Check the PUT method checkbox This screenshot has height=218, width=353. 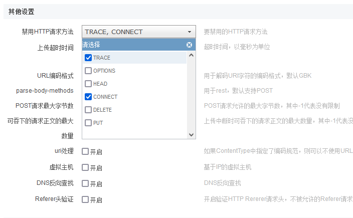click(88, 123)
